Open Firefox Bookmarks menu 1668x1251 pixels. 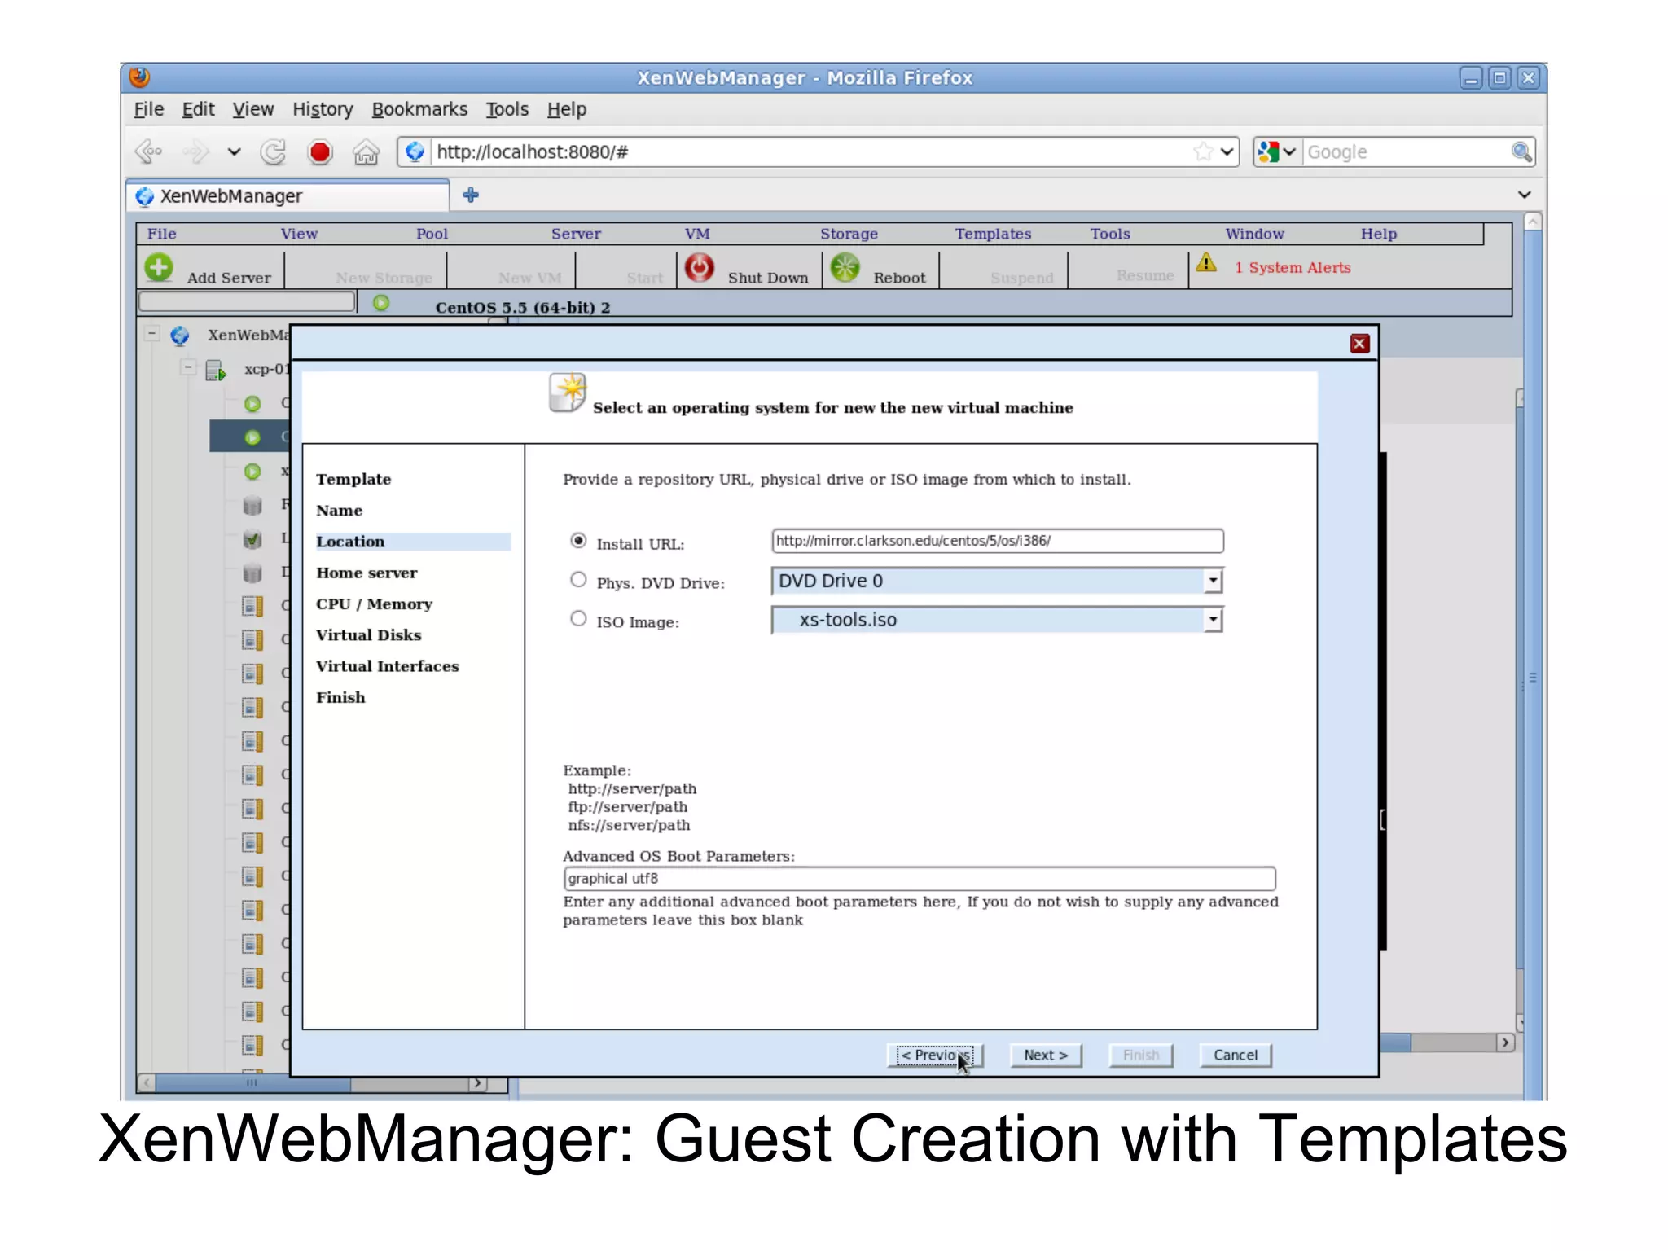419,109
